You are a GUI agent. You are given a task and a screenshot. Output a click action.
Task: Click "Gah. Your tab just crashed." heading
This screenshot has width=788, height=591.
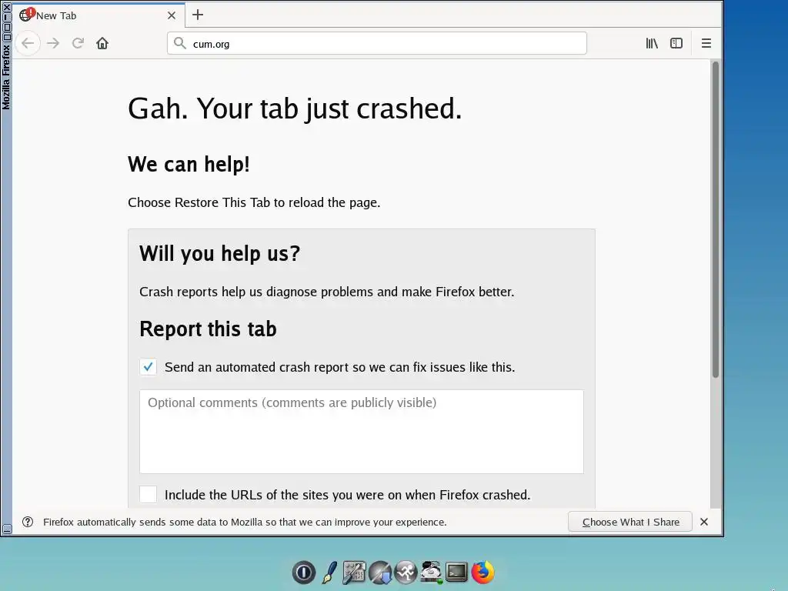[295, 109]
